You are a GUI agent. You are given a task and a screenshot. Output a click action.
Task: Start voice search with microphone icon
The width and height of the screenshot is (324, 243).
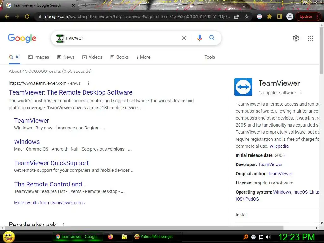(x=199, y=38)
